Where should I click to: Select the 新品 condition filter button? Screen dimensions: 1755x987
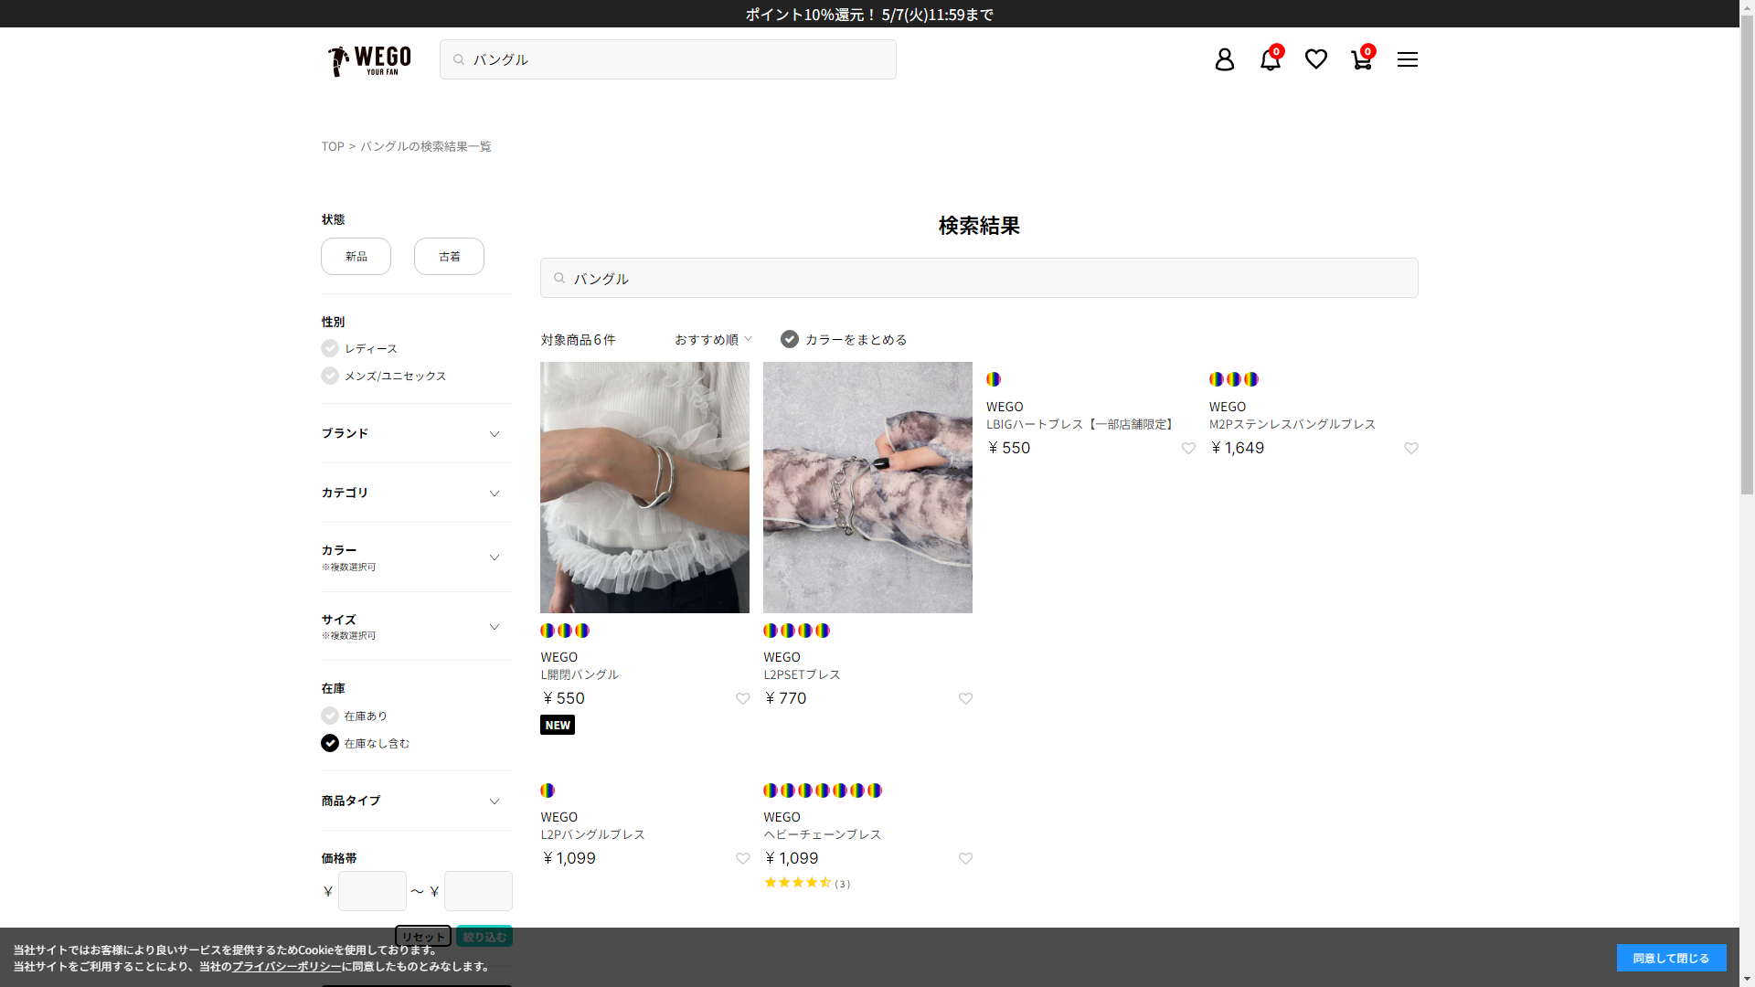point(356,257)
